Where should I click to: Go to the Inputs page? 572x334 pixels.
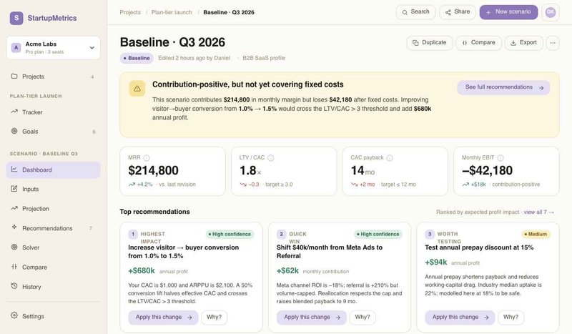pos(53,189)
